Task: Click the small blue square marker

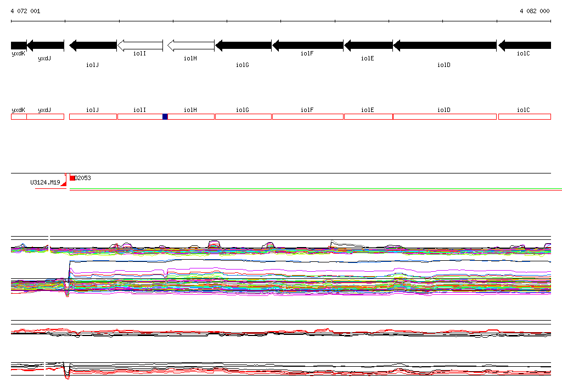Action: tap(165, 116)
